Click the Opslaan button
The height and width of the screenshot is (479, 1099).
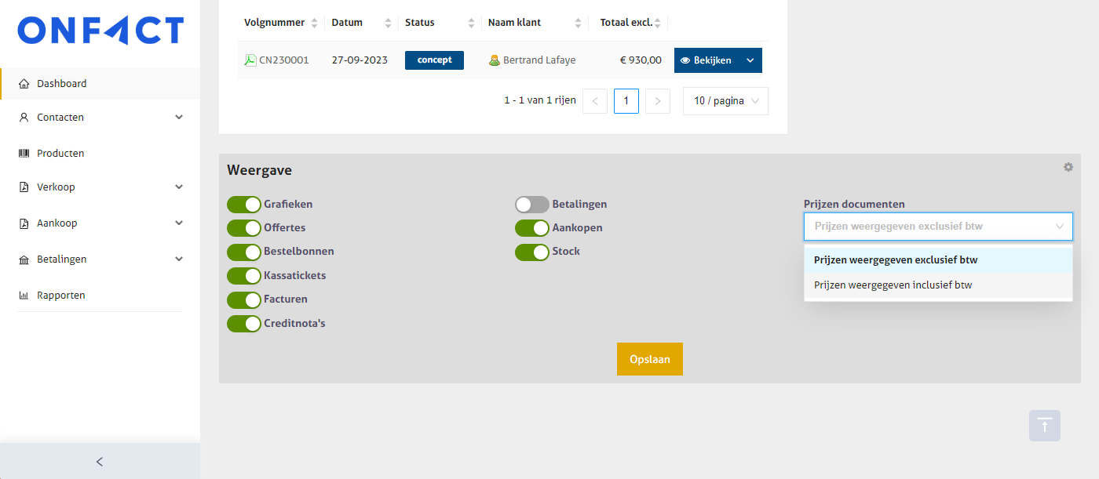[649, 359]
